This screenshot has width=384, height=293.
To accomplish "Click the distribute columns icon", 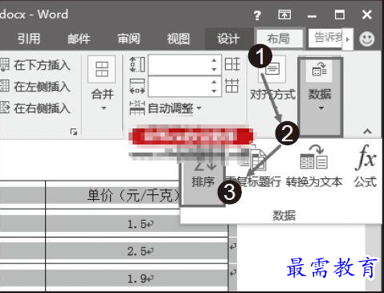I will [x=232, y=86].
